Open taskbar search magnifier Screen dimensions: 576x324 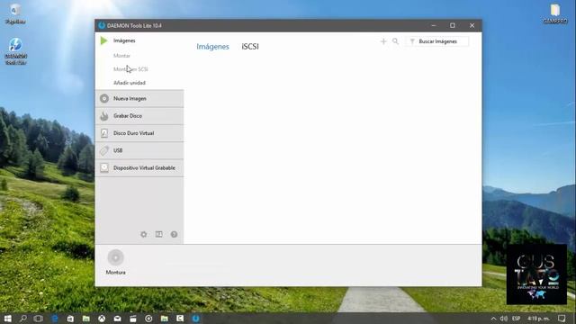click(23, 319)
